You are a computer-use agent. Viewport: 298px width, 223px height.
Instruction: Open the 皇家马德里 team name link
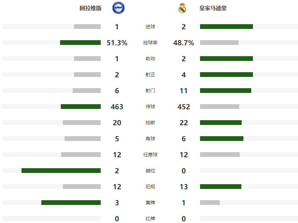213,9
